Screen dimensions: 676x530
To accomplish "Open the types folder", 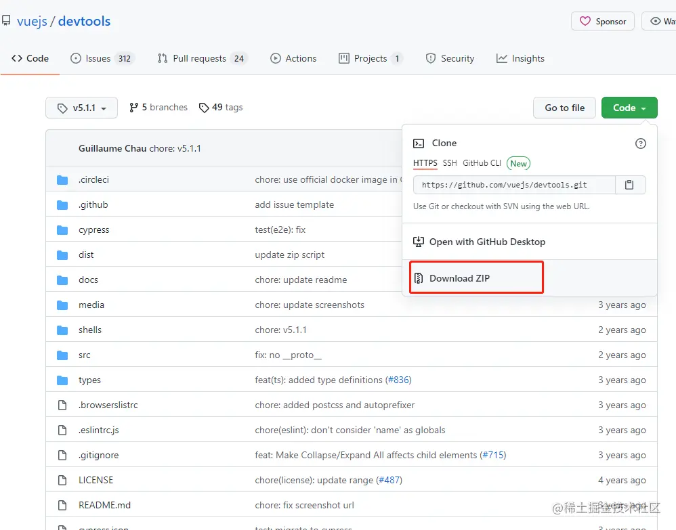I will click(x=89, y=380).
